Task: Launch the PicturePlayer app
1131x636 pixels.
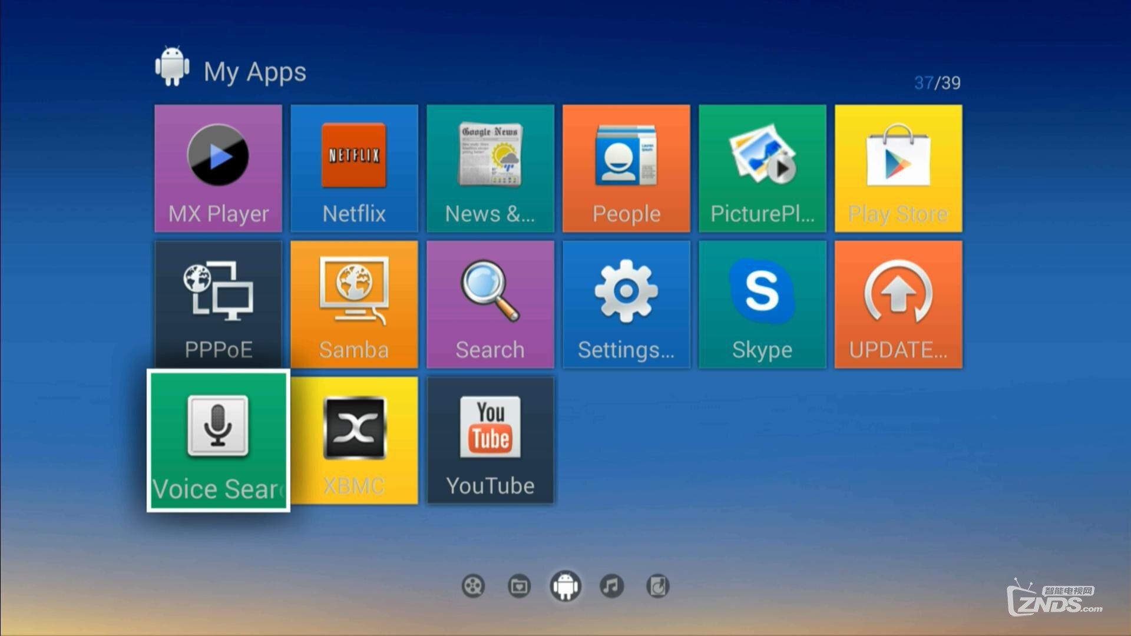Action: (x=762, y=168)
